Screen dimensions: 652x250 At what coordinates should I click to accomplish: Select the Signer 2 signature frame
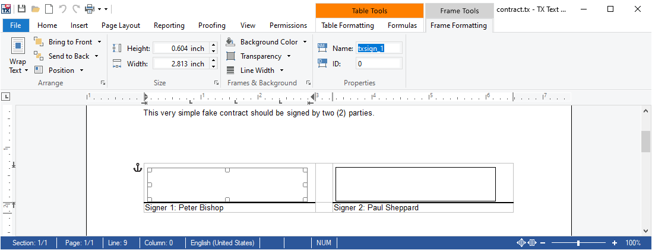click(416, 184)
